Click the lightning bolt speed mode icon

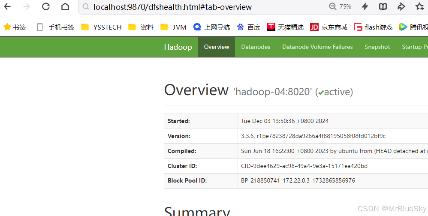click(365, 6)
